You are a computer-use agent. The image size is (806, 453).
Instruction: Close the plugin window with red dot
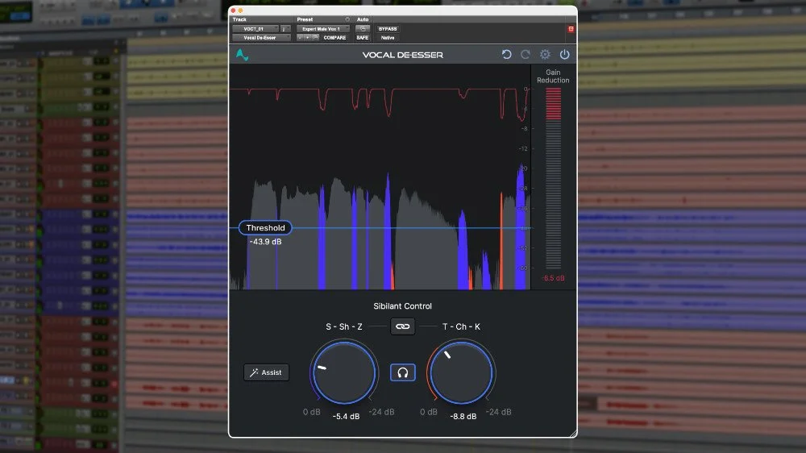(x=233, y=10)
